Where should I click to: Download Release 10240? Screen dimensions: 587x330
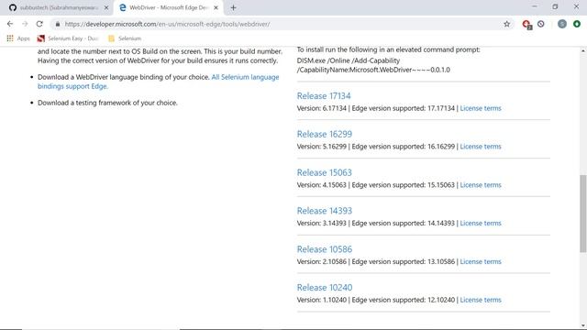(x=325, y=287)
